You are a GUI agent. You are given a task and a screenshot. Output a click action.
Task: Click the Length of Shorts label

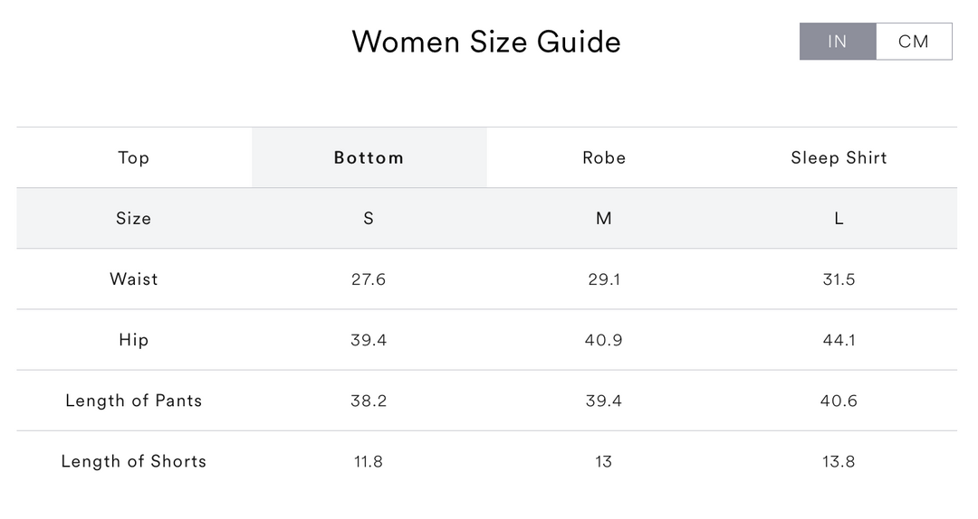click(x=133, y=461)
